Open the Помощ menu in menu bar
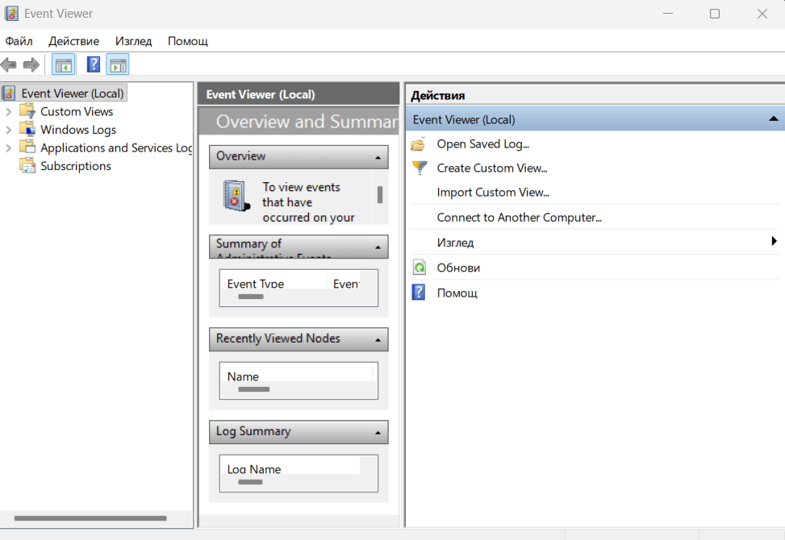The width and height of the screenshot is (785, 540). (188, 41)
